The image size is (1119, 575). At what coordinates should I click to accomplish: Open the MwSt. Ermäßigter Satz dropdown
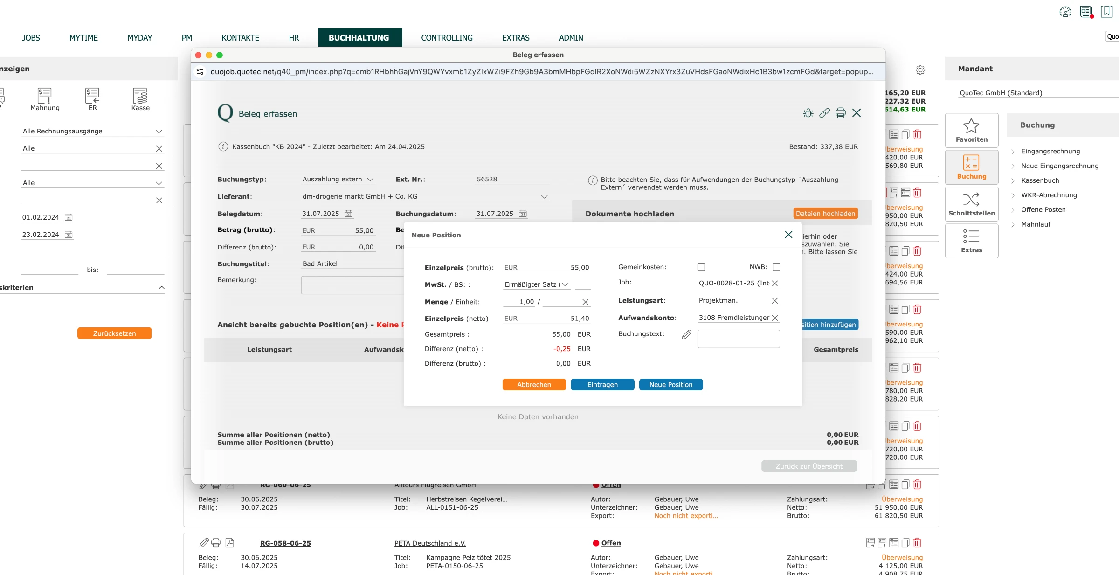point(537,284)
